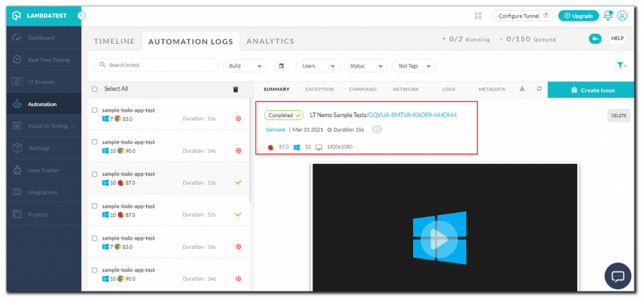Open the notifications bell icon
The width and height of the screenshot is (643, 300).
point(607,16)
